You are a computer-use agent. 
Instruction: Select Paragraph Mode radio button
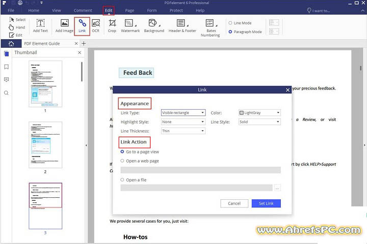(x=230, y=32)
